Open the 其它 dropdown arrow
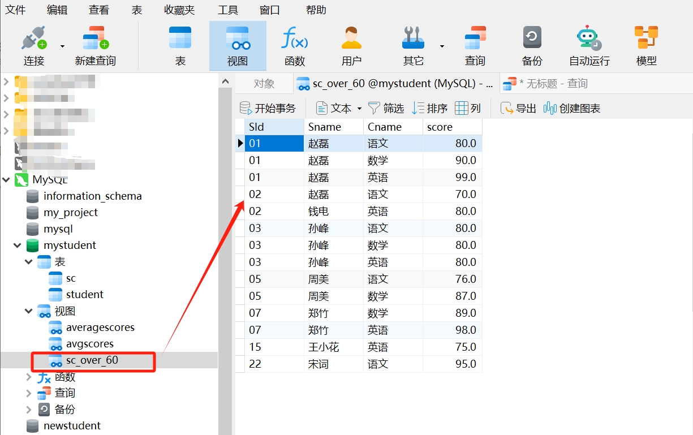 point(442,46)
